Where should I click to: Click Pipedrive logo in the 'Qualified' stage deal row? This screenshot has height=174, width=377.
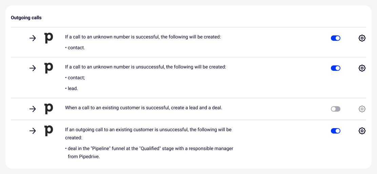[49, 131]
